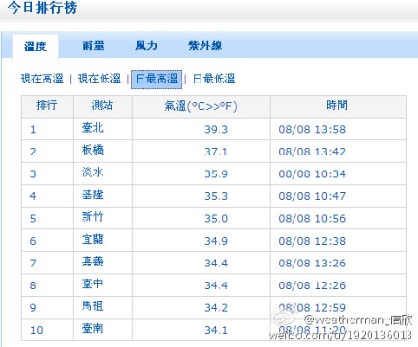Click time 08/08 13:58
Image resolution: width=418 pixels, height=347 pixels.
pos(313,129)
